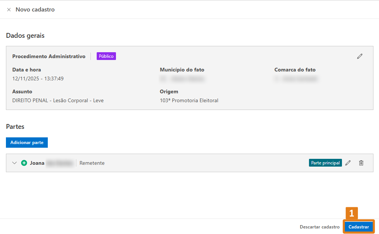Close the Novo cadastro panel
This screenshot has height=234, width=379.
(9, 10)
